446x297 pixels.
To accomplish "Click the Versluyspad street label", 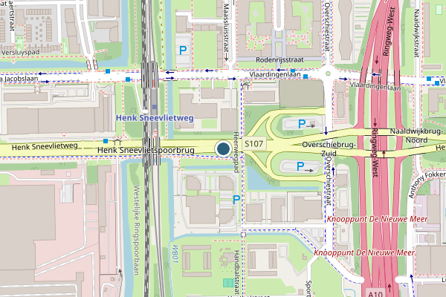I will click(20, 52).
